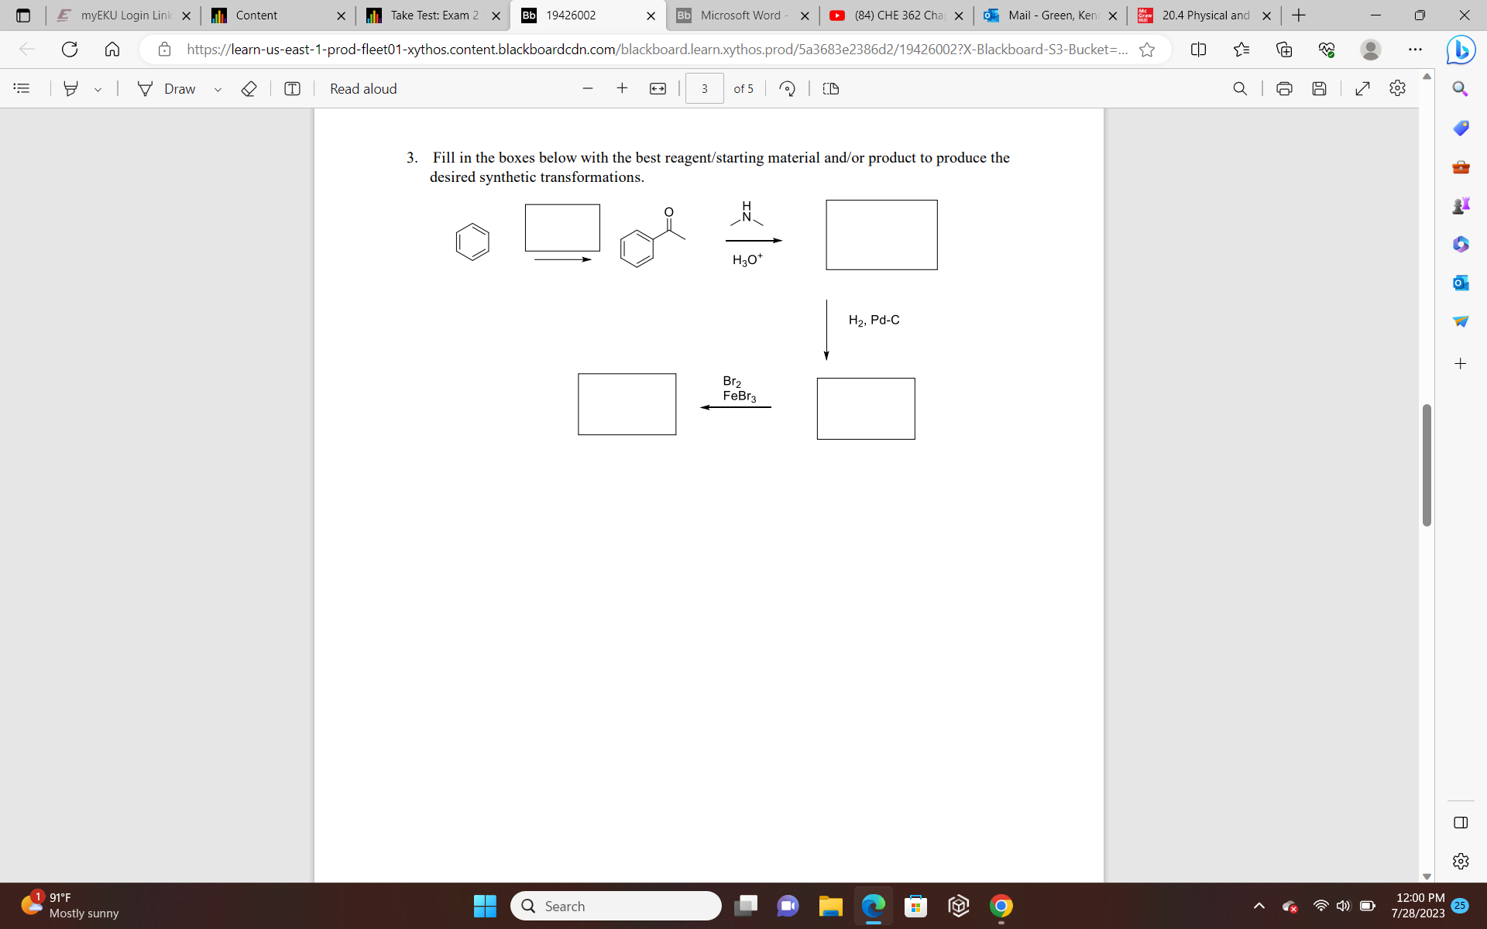Activate Read aloud for the document

362,88
